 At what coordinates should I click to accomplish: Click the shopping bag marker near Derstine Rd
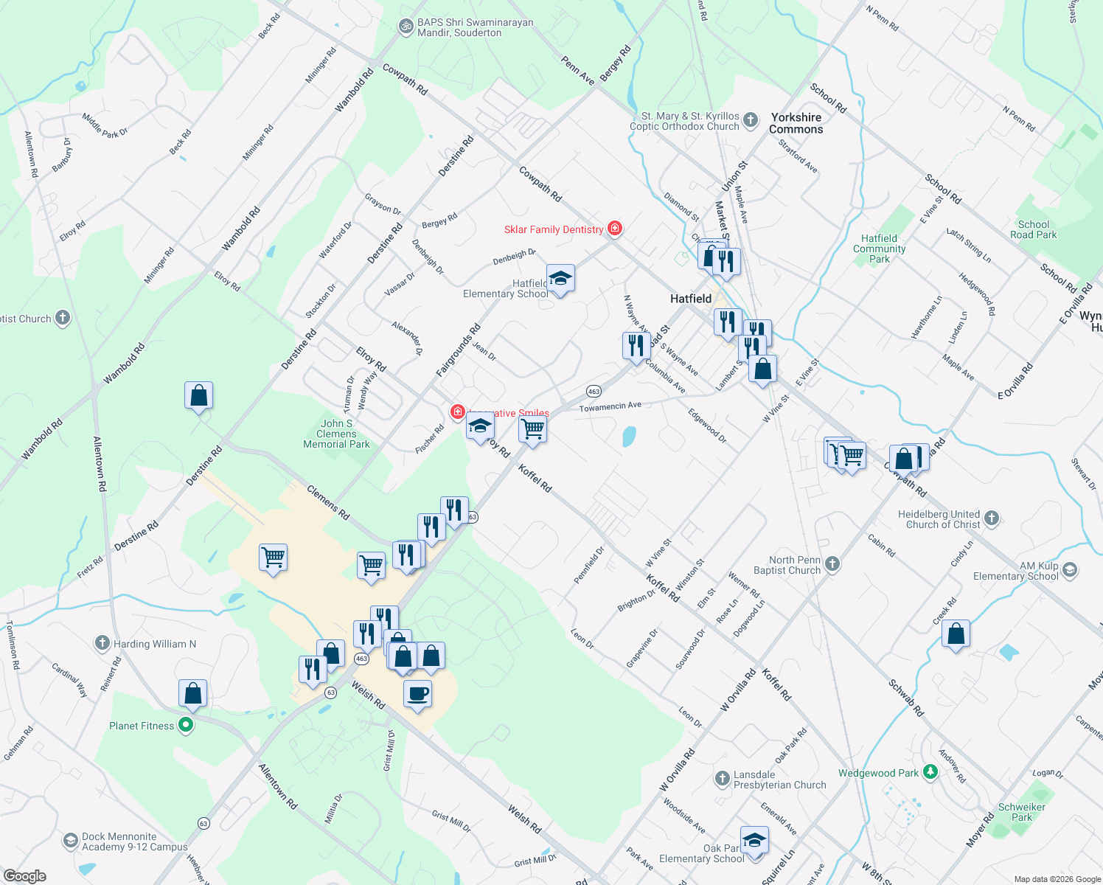point(198,393)
